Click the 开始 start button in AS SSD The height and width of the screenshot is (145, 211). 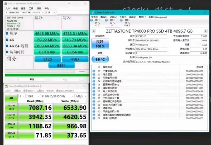[32, 79]
